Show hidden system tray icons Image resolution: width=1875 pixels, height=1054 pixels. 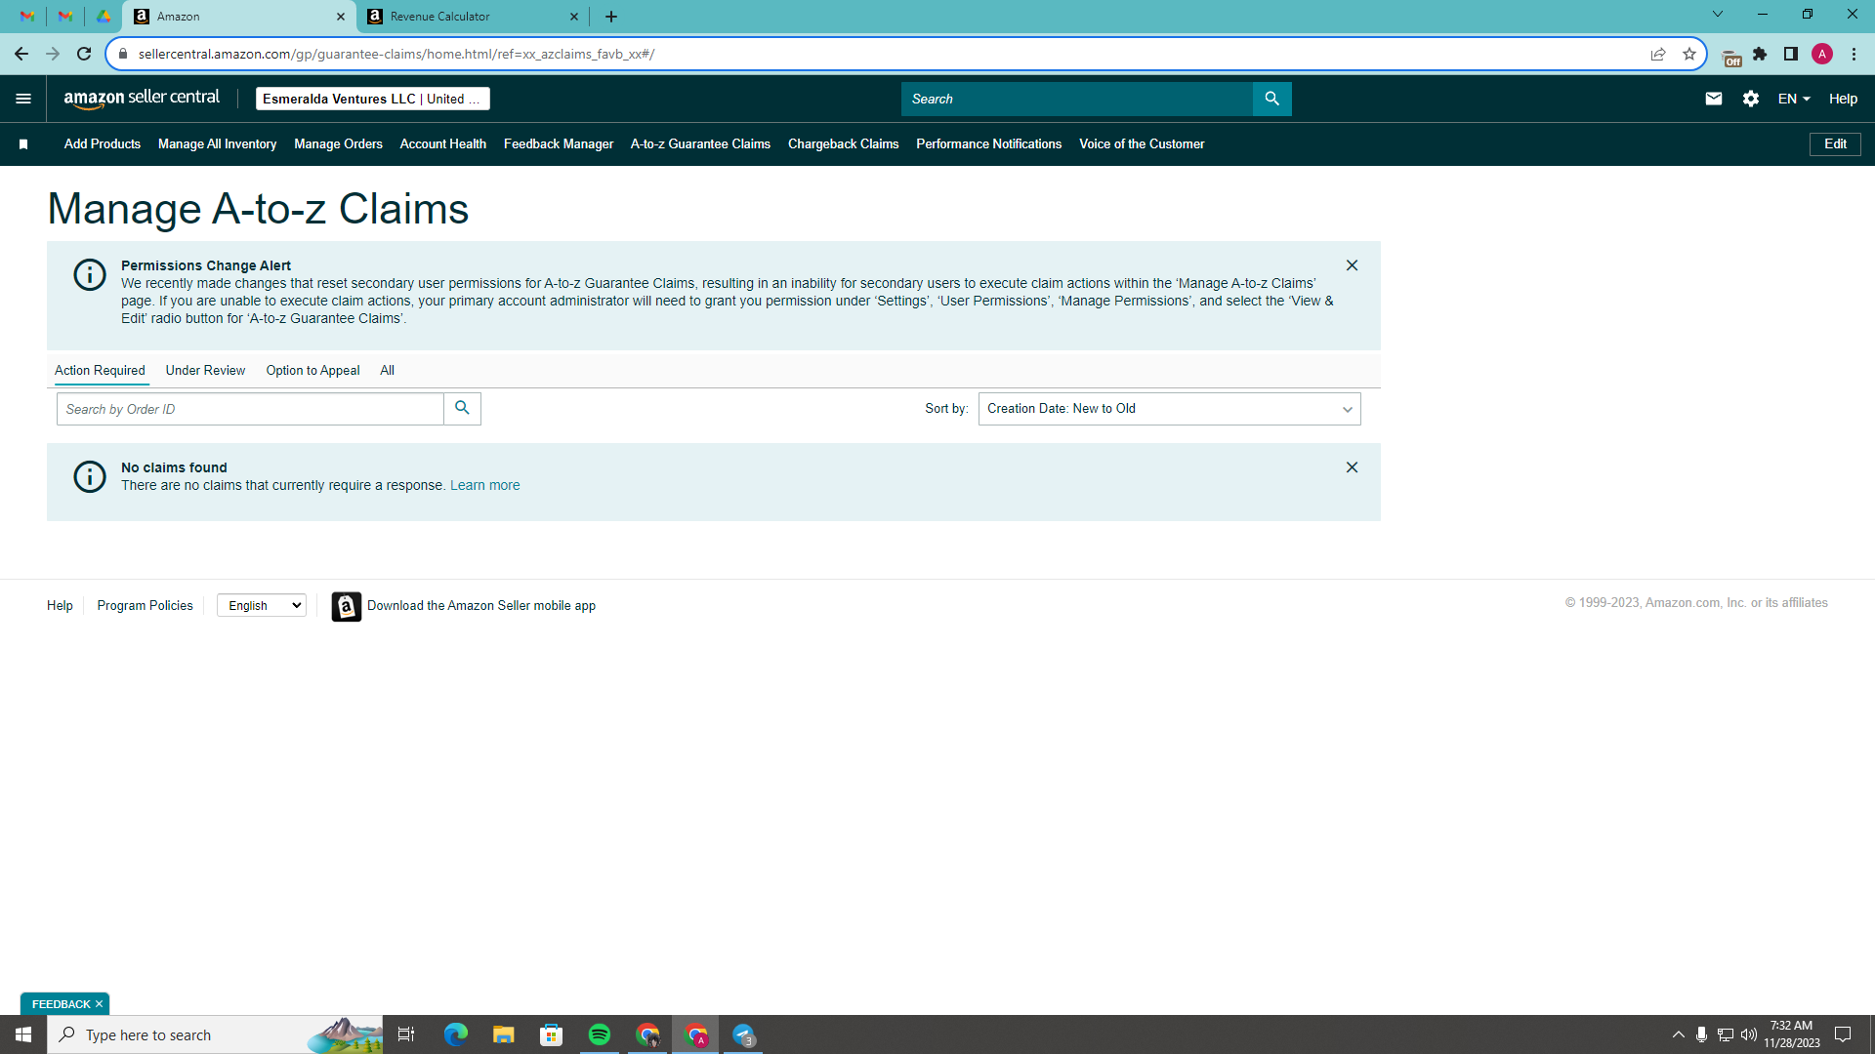click(x=1679, y=1034)
